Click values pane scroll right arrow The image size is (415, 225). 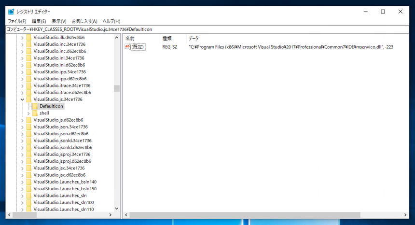(405, 215)
